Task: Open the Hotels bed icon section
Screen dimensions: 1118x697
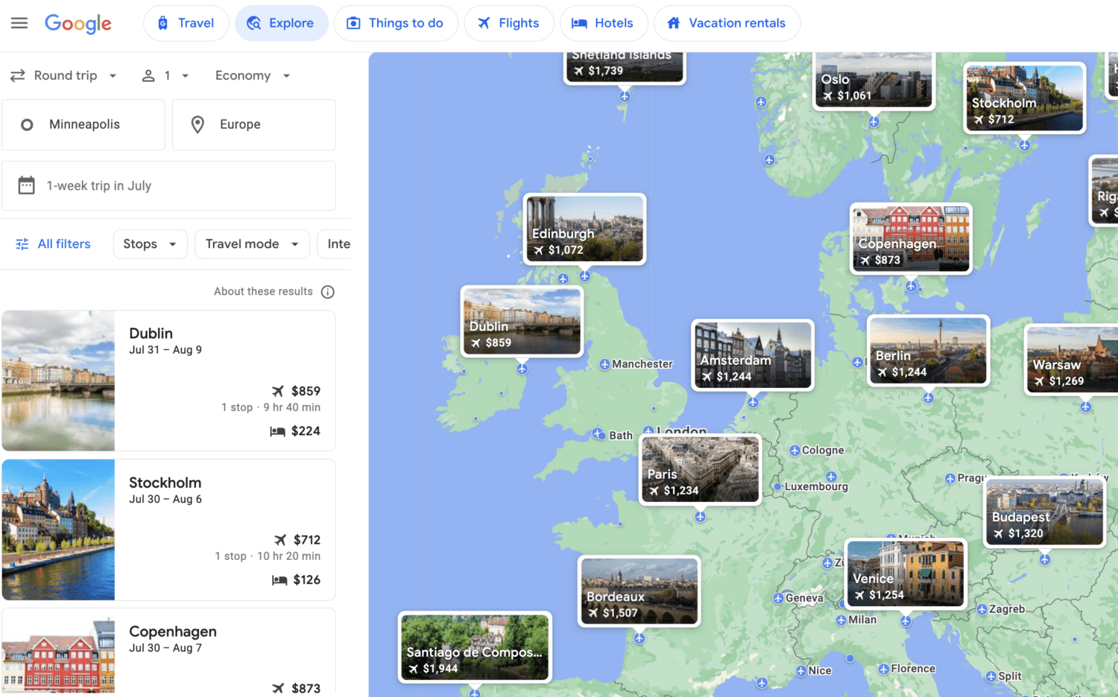Action: pos(578,23)
